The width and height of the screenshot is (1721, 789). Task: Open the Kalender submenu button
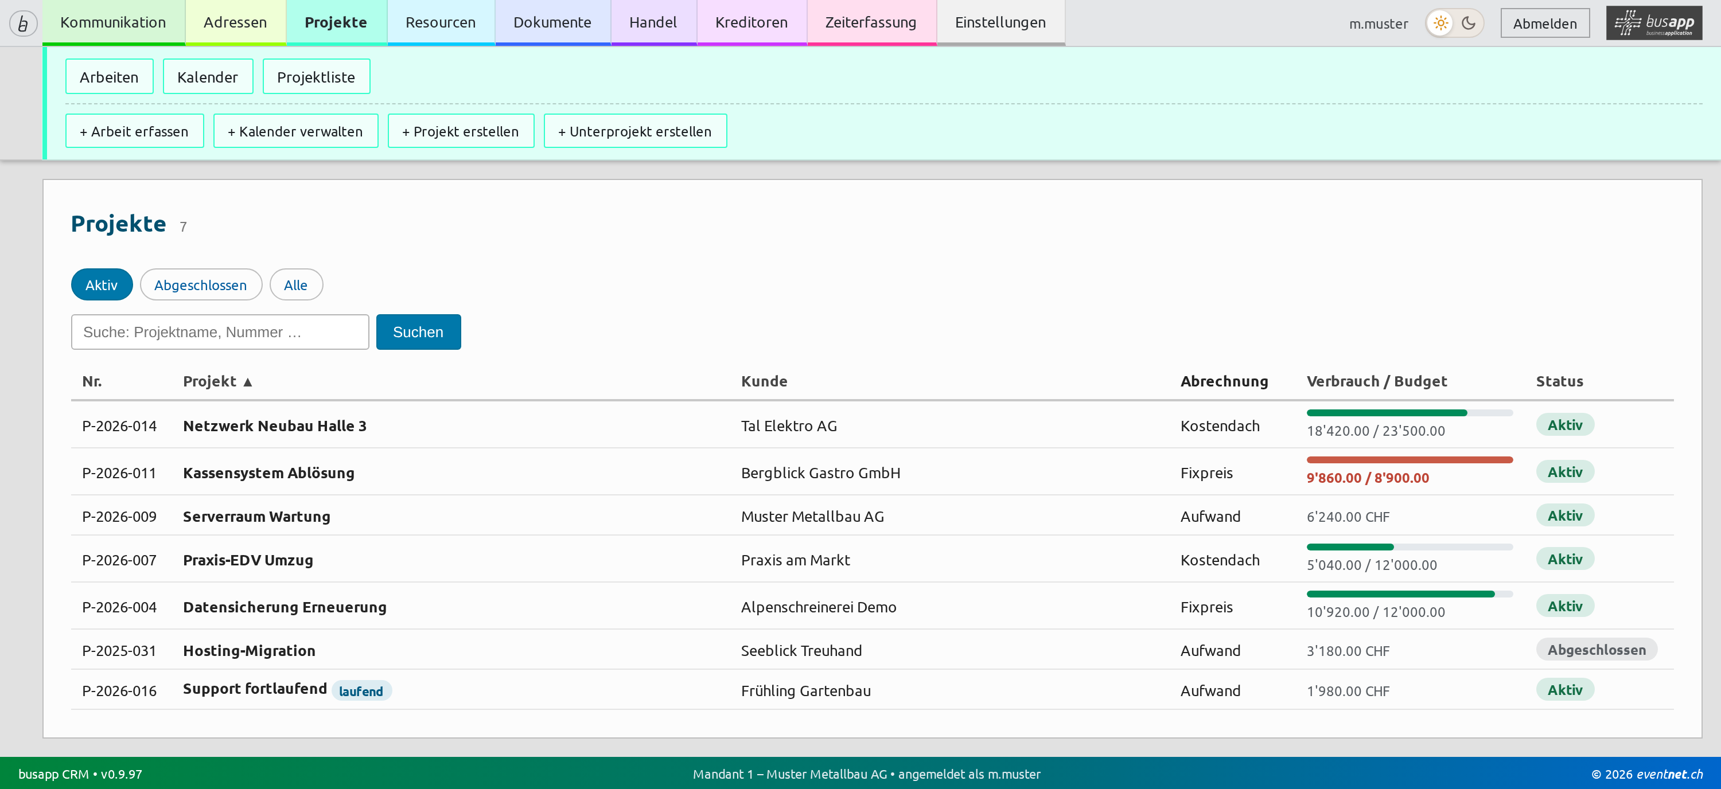tap(208, 77)
